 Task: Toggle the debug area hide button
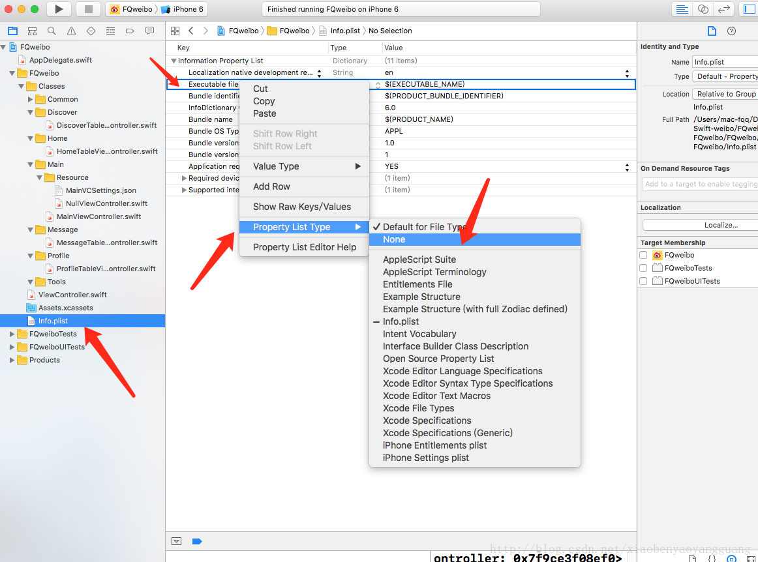[x=176, y=541]
